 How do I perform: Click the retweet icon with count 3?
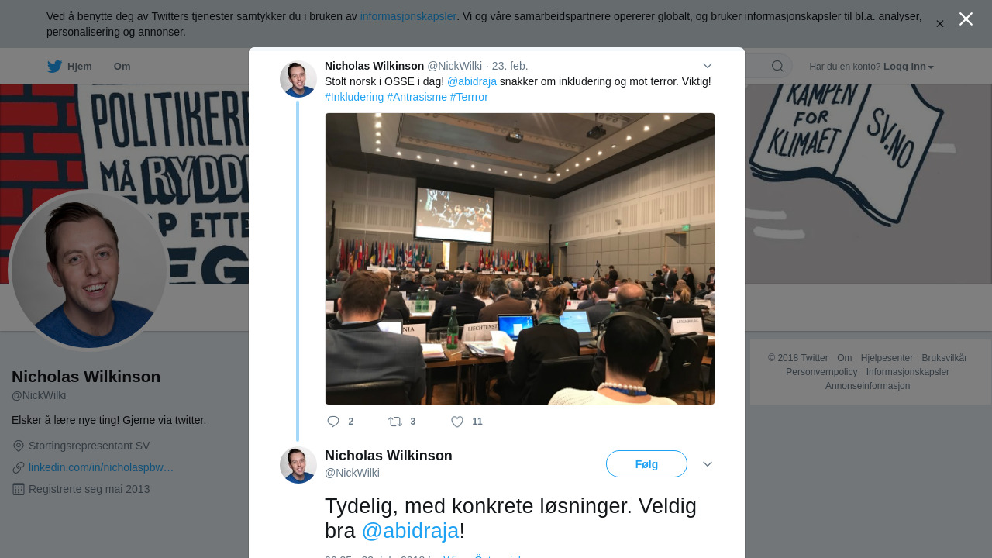pos(395,422)
